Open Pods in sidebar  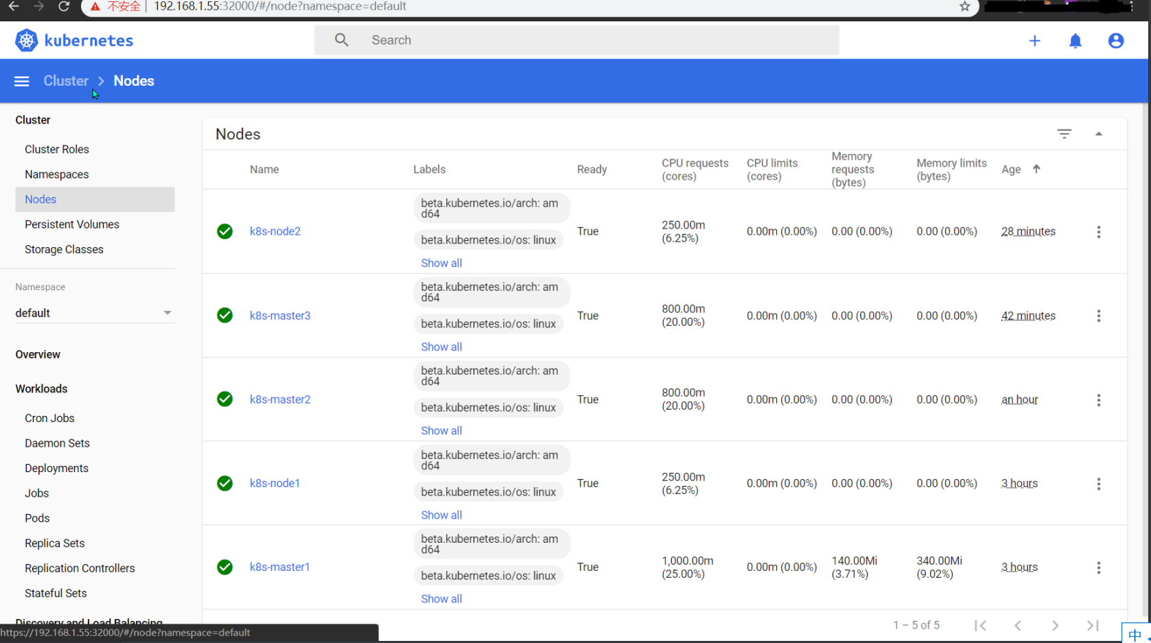(37, 518)
